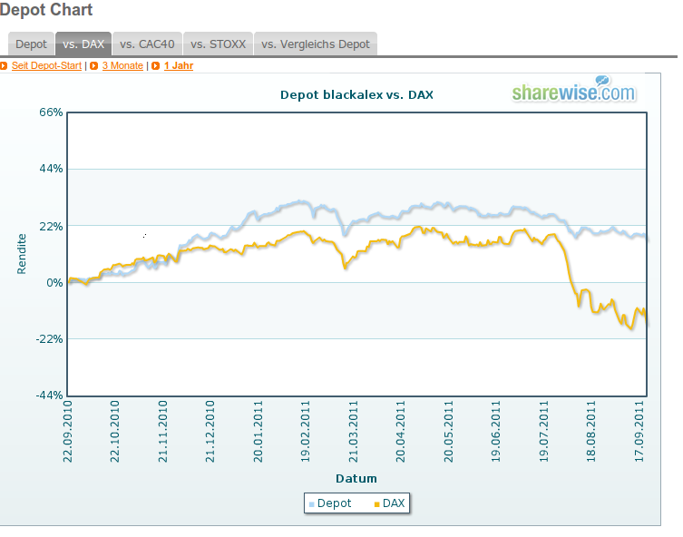The width and height of the screenshot is (683, 537).
Task: Switch to the vs. CAC40 tab
Action: [x=146, y=44]
